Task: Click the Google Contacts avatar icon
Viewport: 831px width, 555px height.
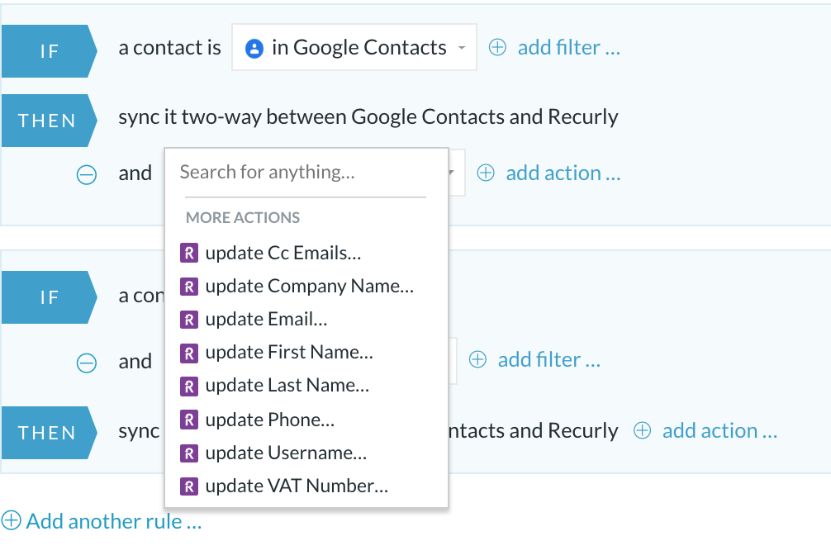Action: point(254,48)
